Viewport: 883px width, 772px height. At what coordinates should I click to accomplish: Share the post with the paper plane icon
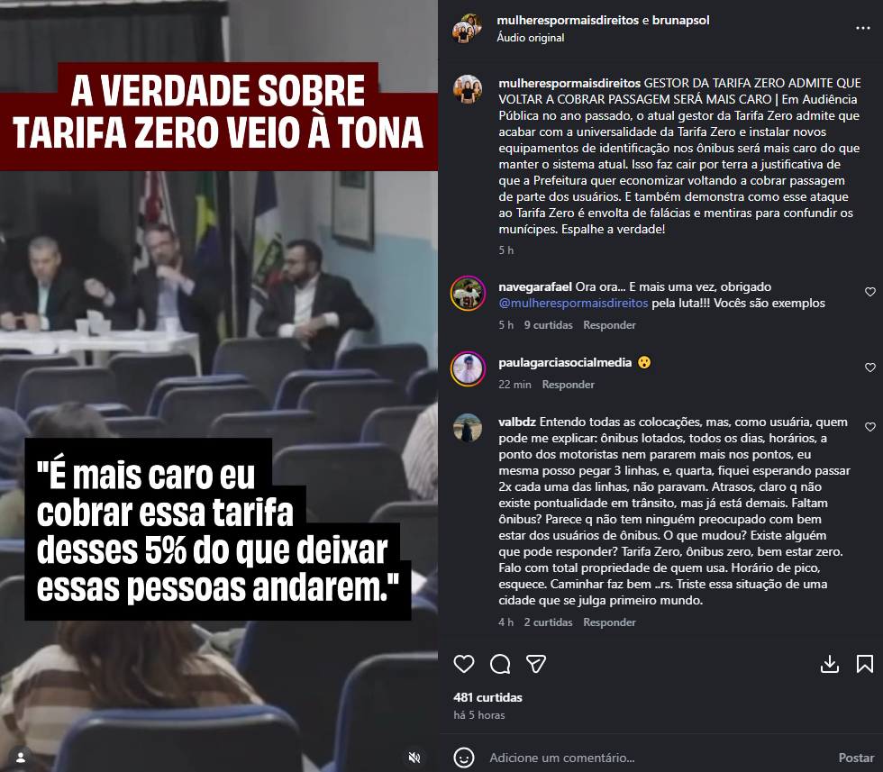pyautogui.click(x=535, y=664)
